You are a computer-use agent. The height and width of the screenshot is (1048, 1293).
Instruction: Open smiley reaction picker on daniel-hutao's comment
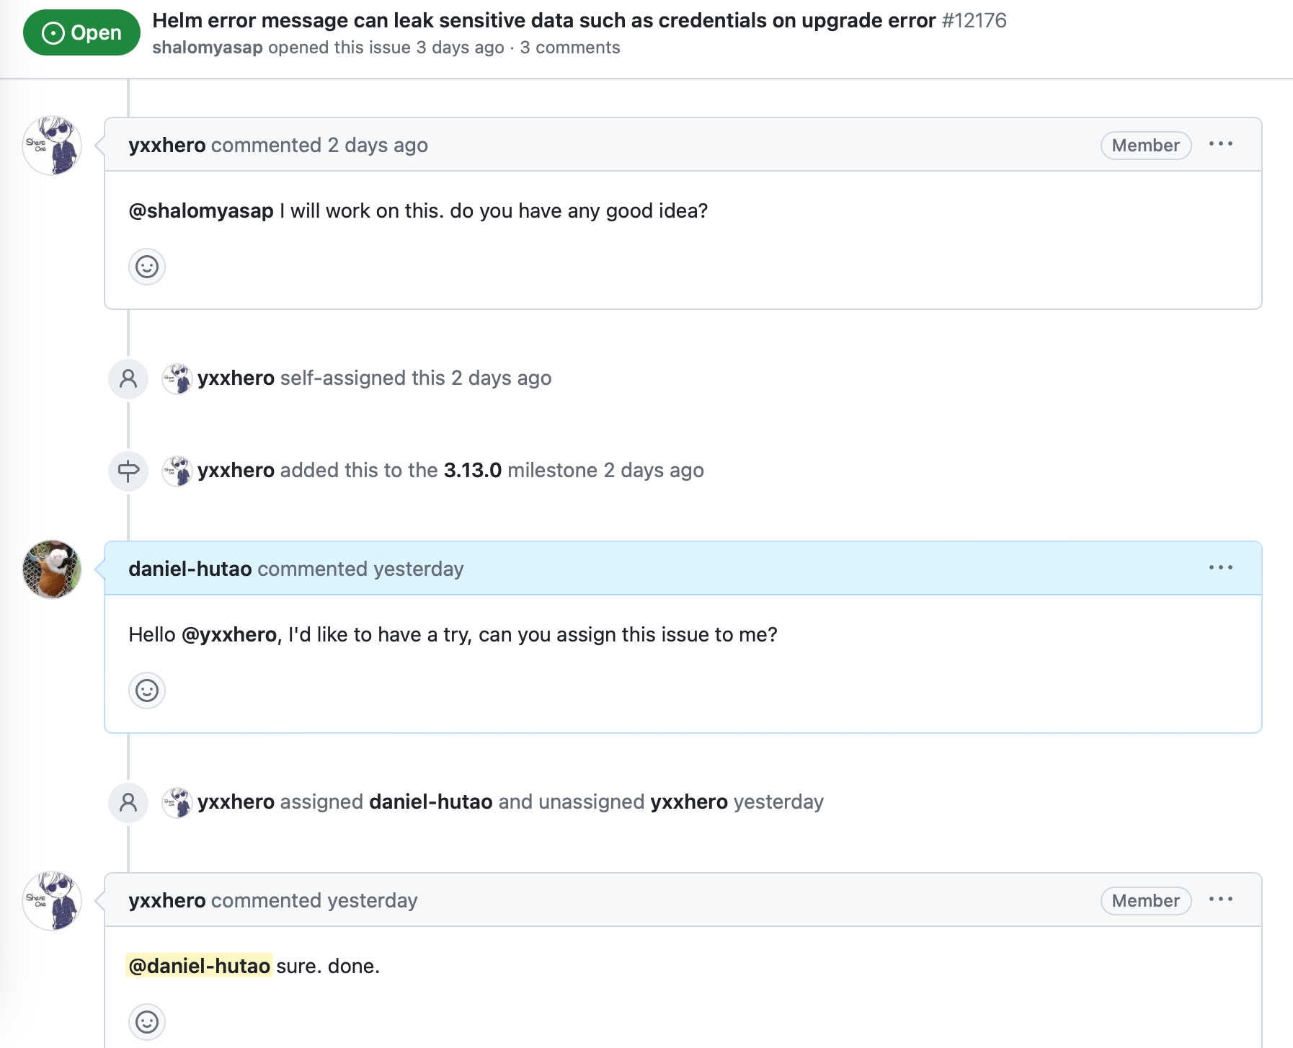(146, 690)
